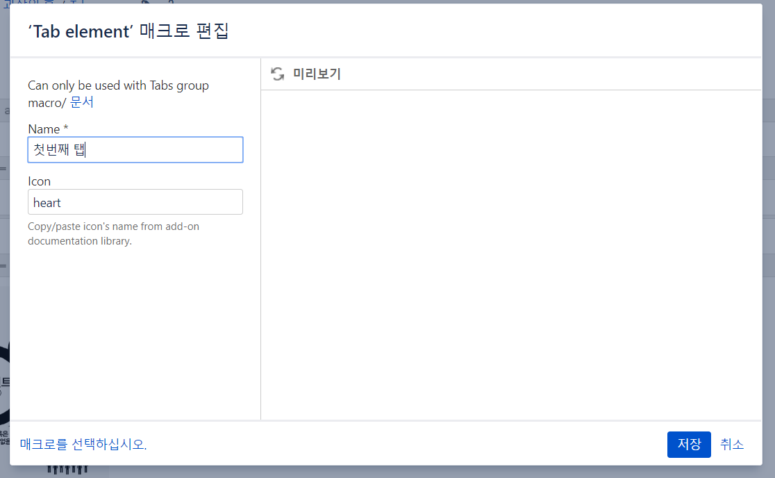Focus the Name input field

click(135, 150)
